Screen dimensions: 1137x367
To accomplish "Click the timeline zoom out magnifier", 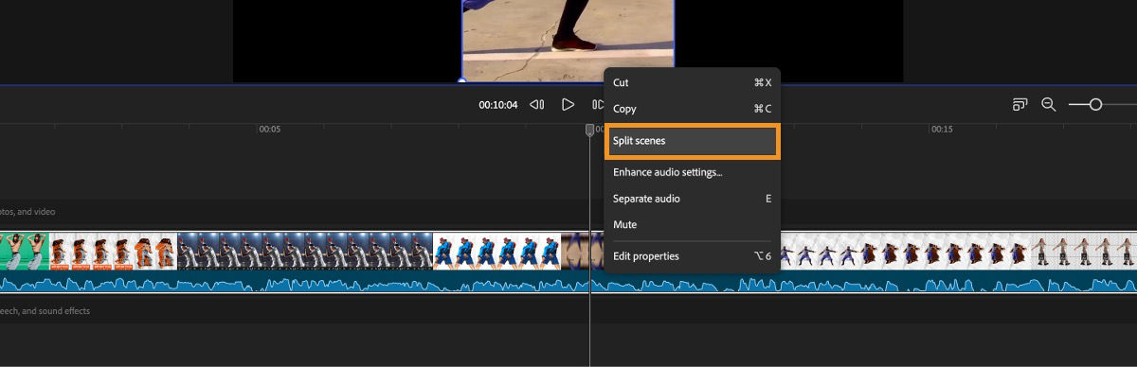I will (x=1048, y=104).
